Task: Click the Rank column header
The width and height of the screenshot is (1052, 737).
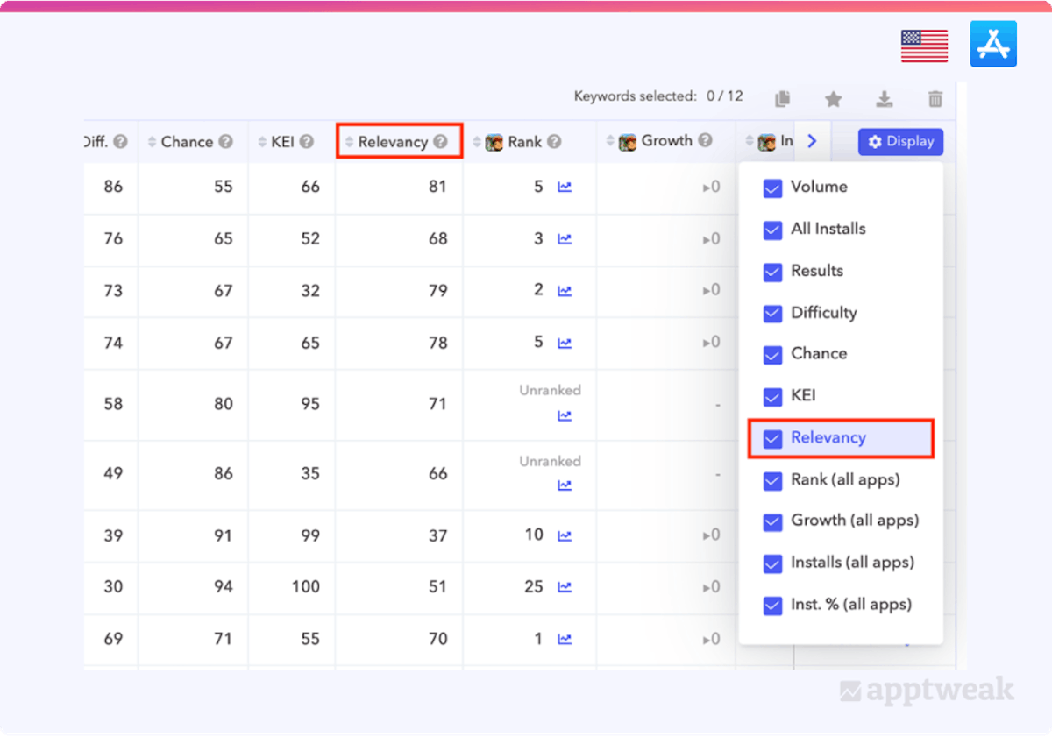Action: pos(524,142)
